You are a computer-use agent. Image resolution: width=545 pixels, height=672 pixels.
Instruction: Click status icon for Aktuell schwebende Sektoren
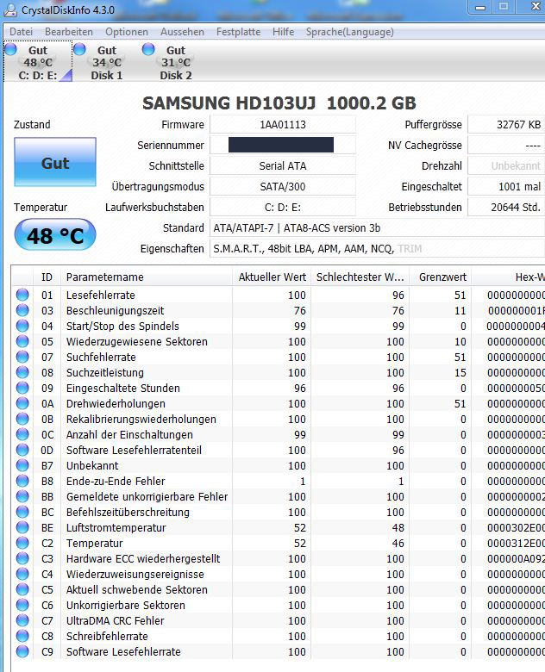click(x=22, y=589)
